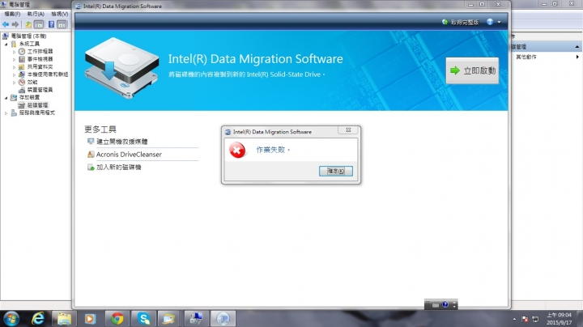Click the network tray icon

[535, 319]
